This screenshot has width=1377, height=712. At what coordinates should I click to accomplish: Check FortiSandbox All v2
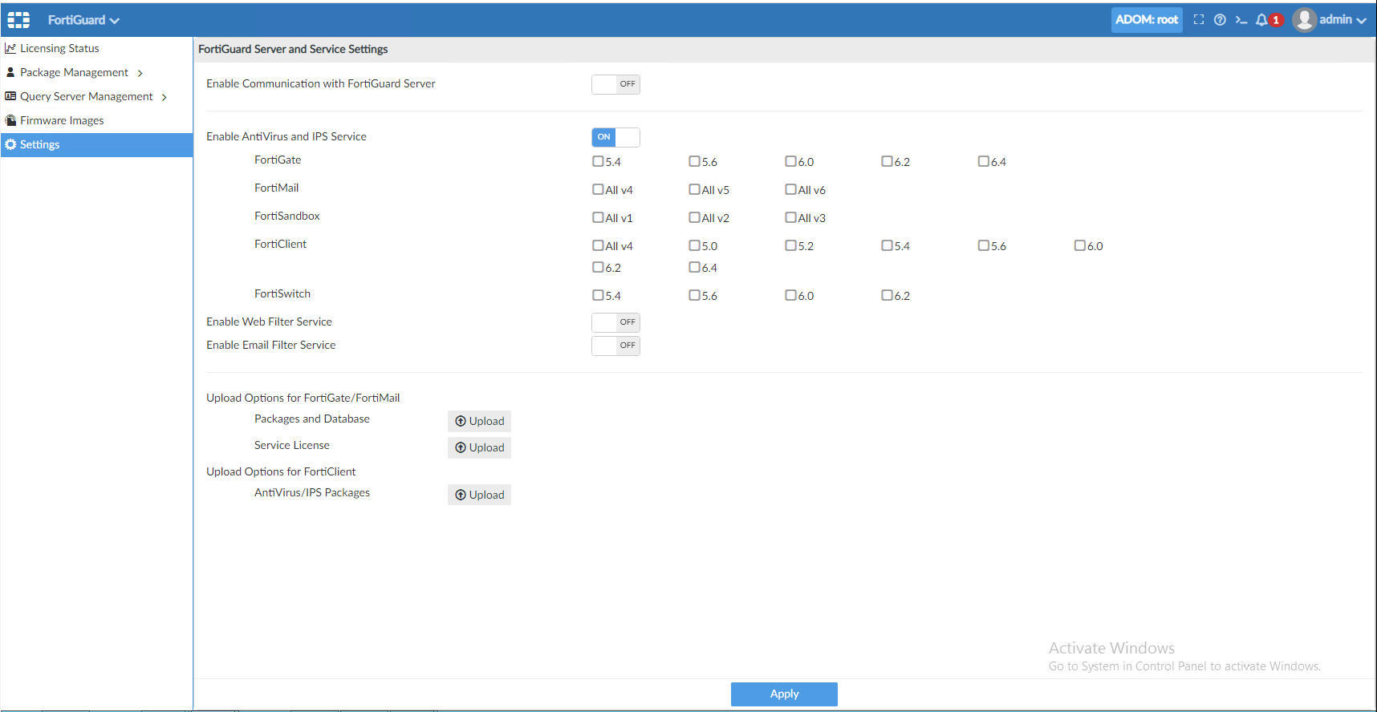pos(694,217)
